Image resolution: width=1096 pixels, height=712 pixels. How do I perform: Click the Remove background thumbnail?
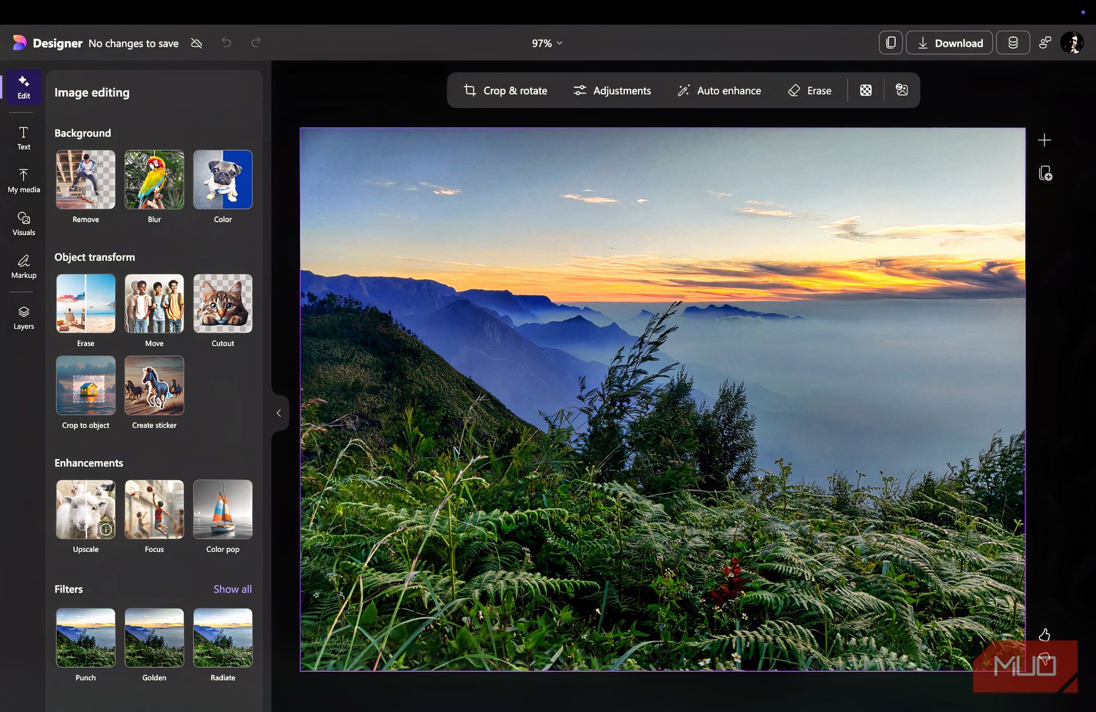coord(86,179)
